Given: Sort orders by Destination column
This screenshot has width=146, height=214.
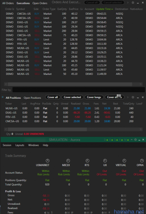Looking at the screenshot, I should [121, 9].
